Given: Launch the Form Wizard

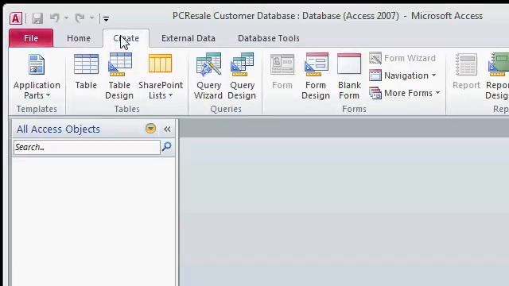Looking at the screenshot, I should pyautogui.click(x=402, y=58).
